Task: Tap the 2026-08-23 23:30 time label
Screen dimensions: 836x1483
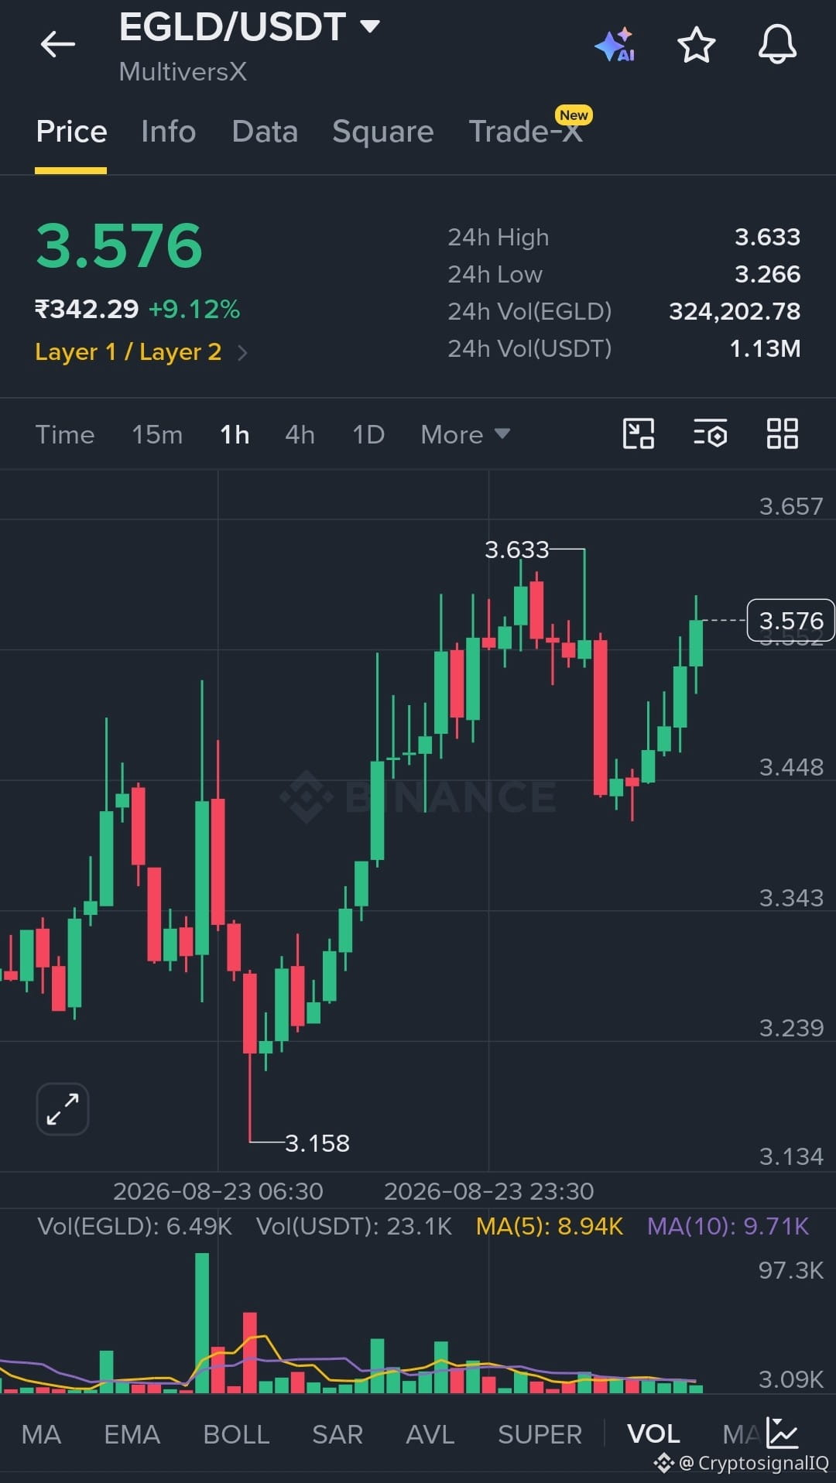Action: tap(489, 1191)
